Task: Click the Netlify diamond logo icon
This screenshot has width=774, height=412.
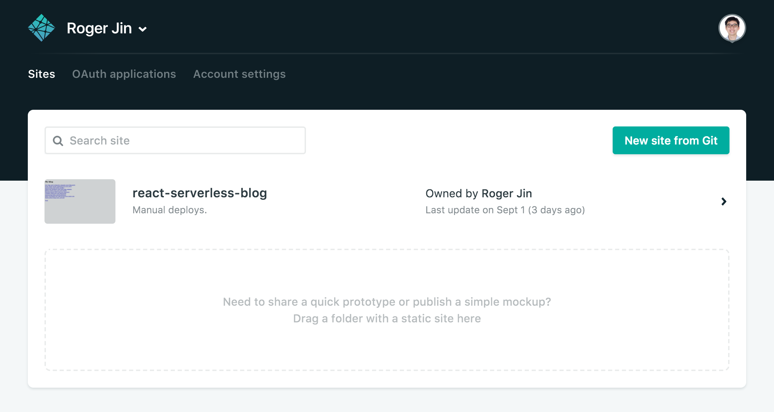Action: point(41,28)
